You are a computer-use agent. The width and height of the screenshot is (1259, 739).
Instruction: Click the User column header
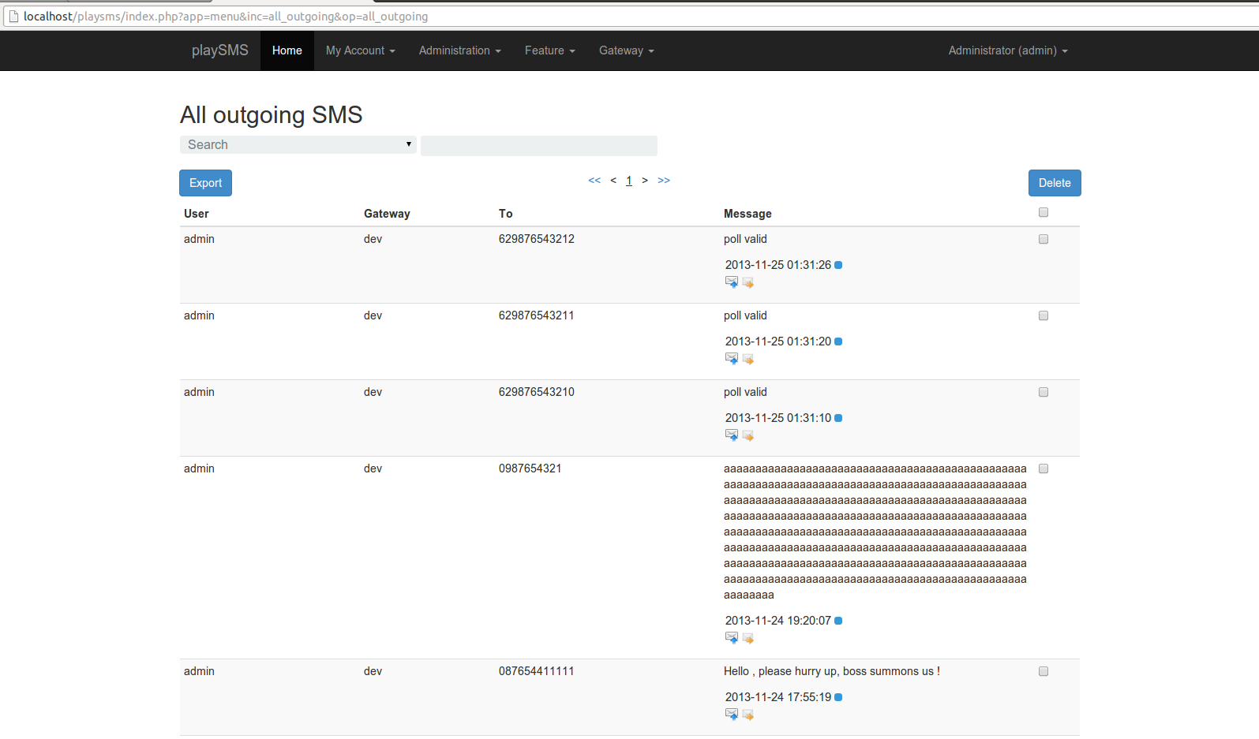coord(197,214)
